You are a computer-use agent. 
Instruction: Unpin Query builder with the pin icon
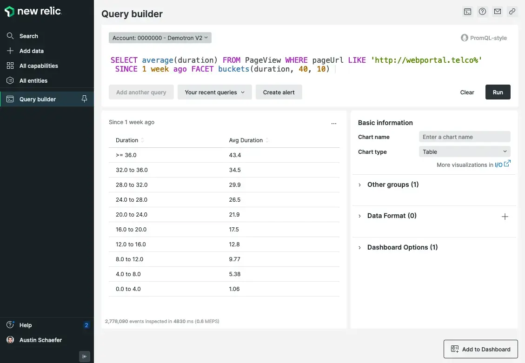tap(84, 99)
